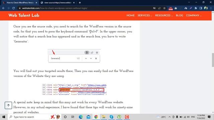The width and height of the screenshot is (214, 120).
Task: Click the word 'Generator' in the paragraph
Action: tap(21, 41)
